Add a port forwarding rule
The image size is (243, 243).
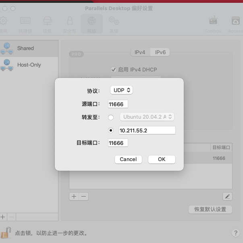74,197
